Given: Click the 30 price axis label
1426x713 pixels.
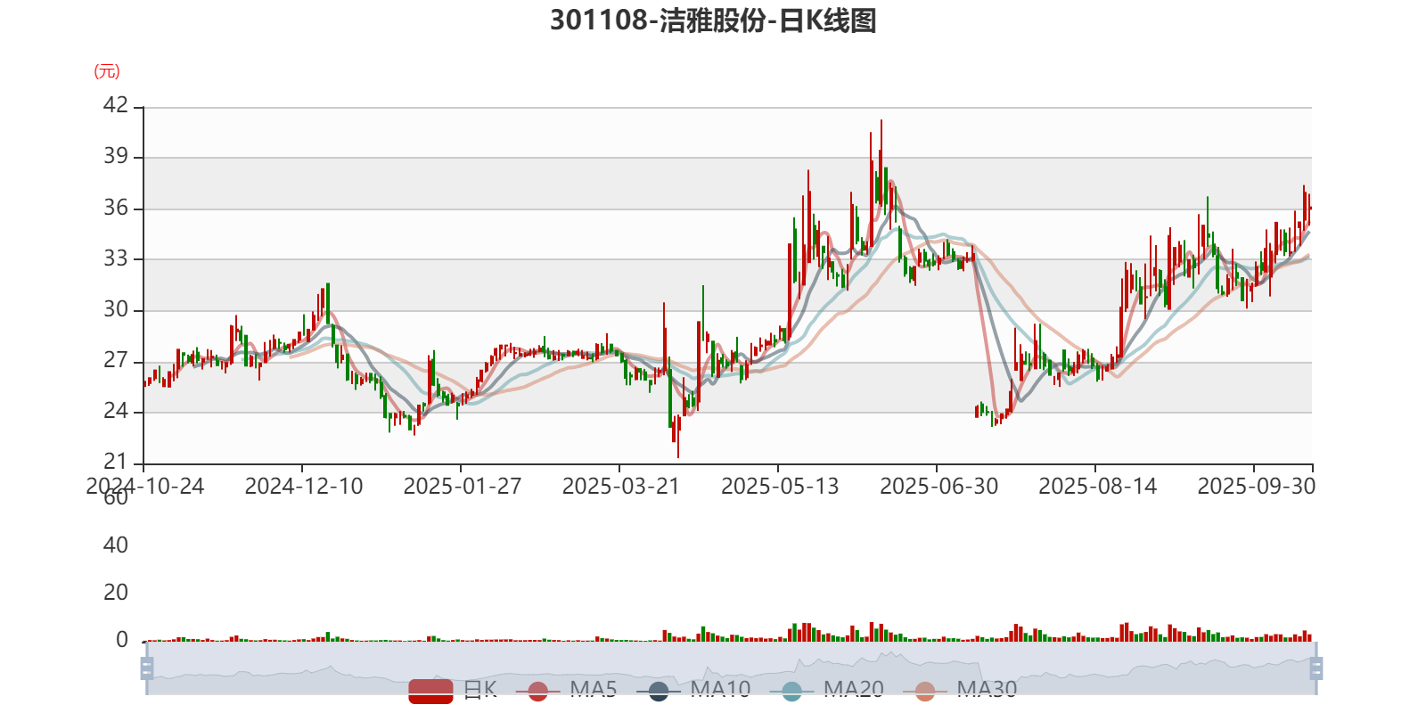Looking at the screenshot, I should click(x=116, y=309).
